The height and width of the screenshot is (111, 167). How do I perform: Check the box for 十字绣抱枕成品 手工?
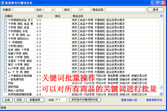click(x=5, y=20)
